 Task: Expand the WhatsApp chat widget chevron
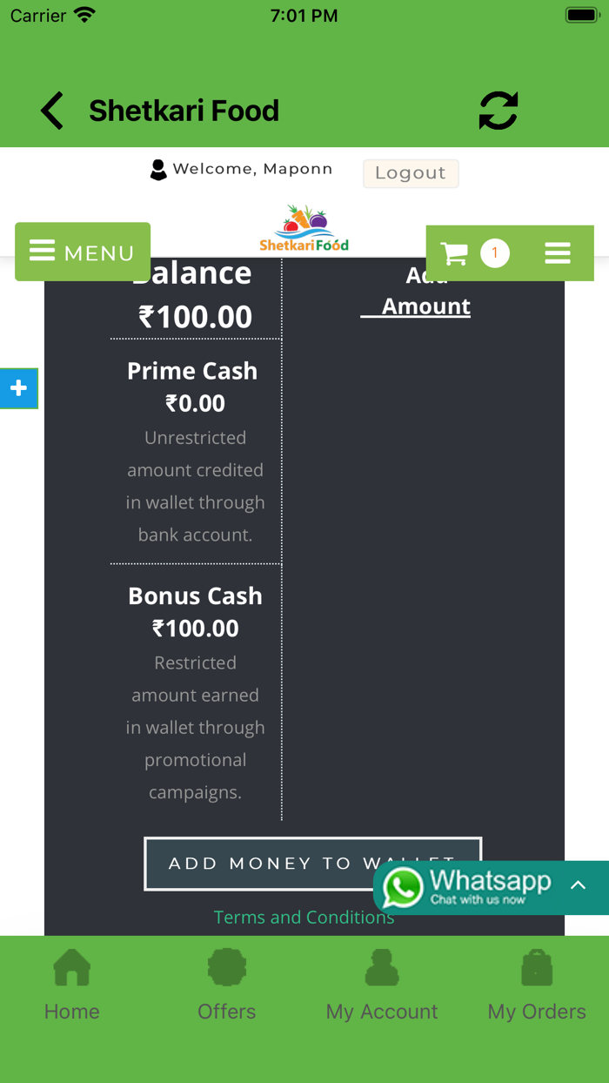pos(579,885)
